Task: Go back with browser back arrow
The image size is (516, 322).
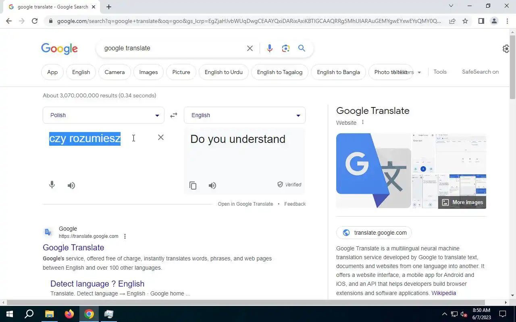Action: 9,21
